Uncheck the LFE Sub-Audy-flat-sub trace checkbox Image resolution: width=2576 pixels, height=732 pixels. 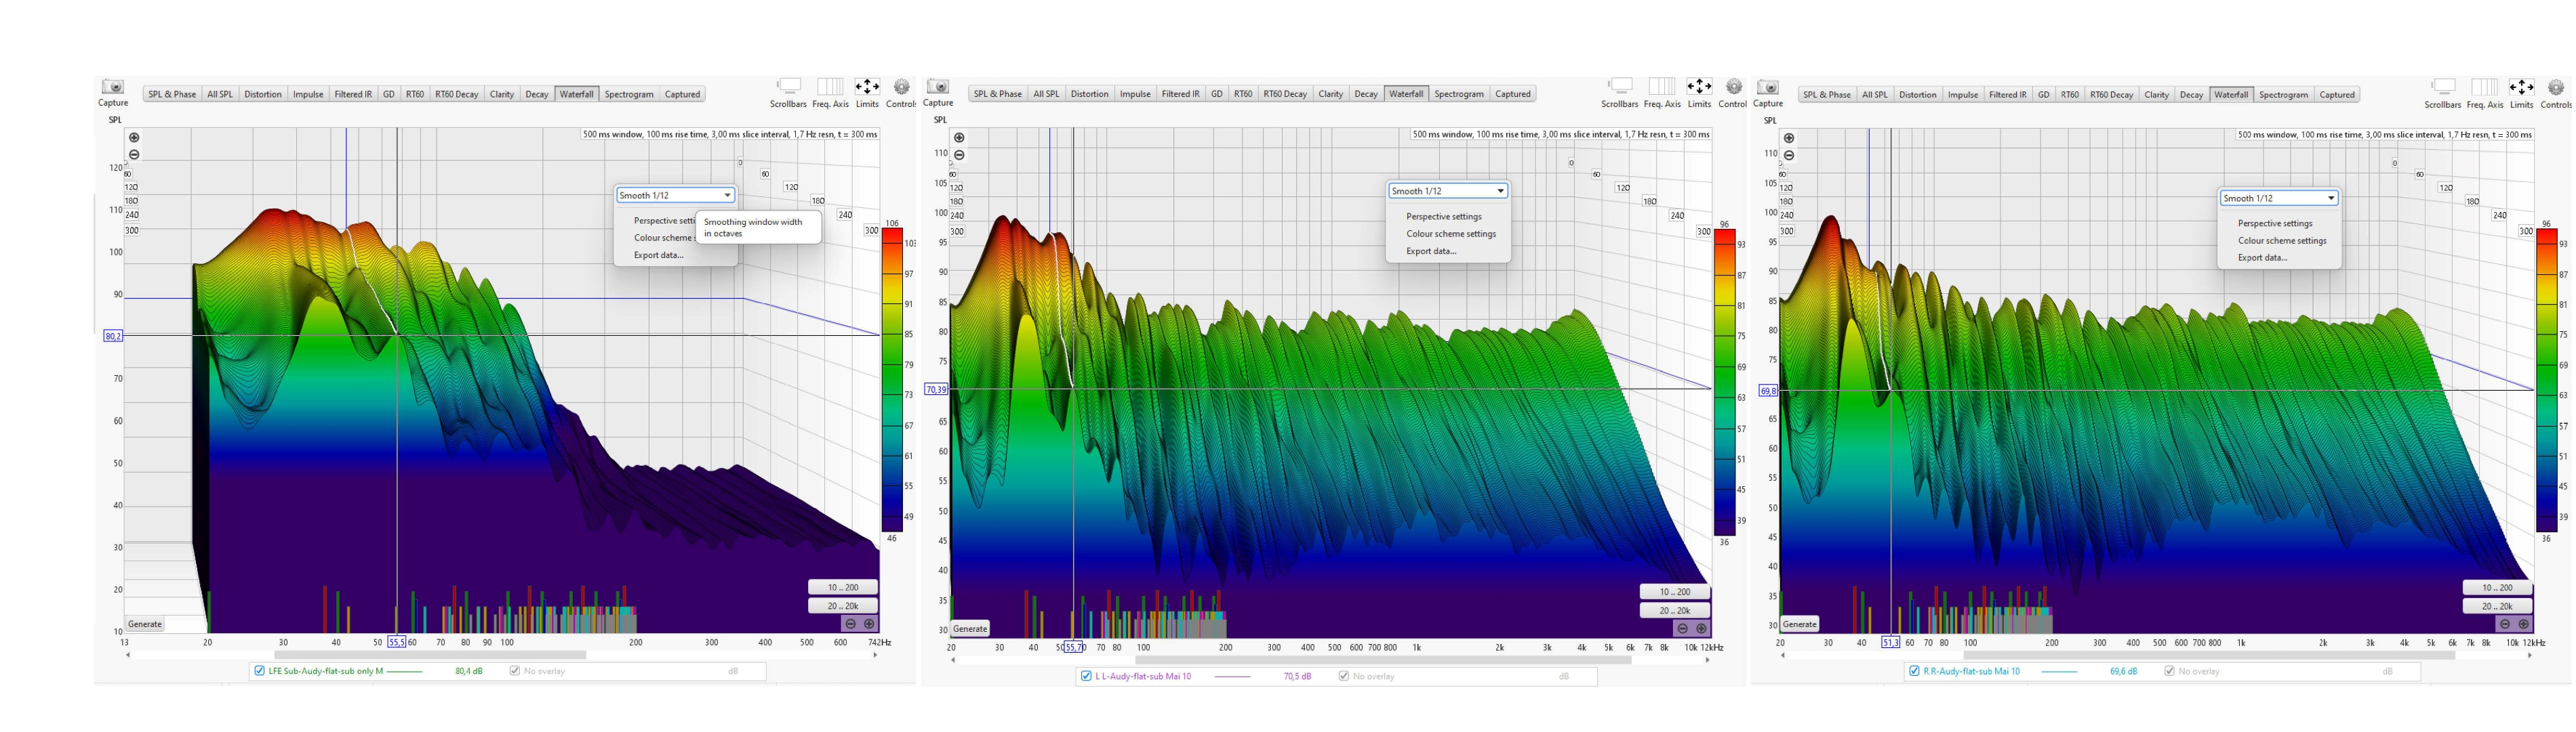coord(260,671)
